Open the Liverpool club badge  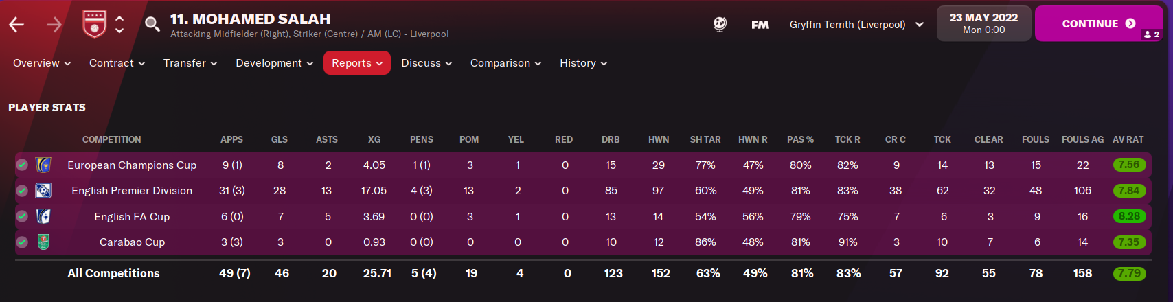point(94,24)
